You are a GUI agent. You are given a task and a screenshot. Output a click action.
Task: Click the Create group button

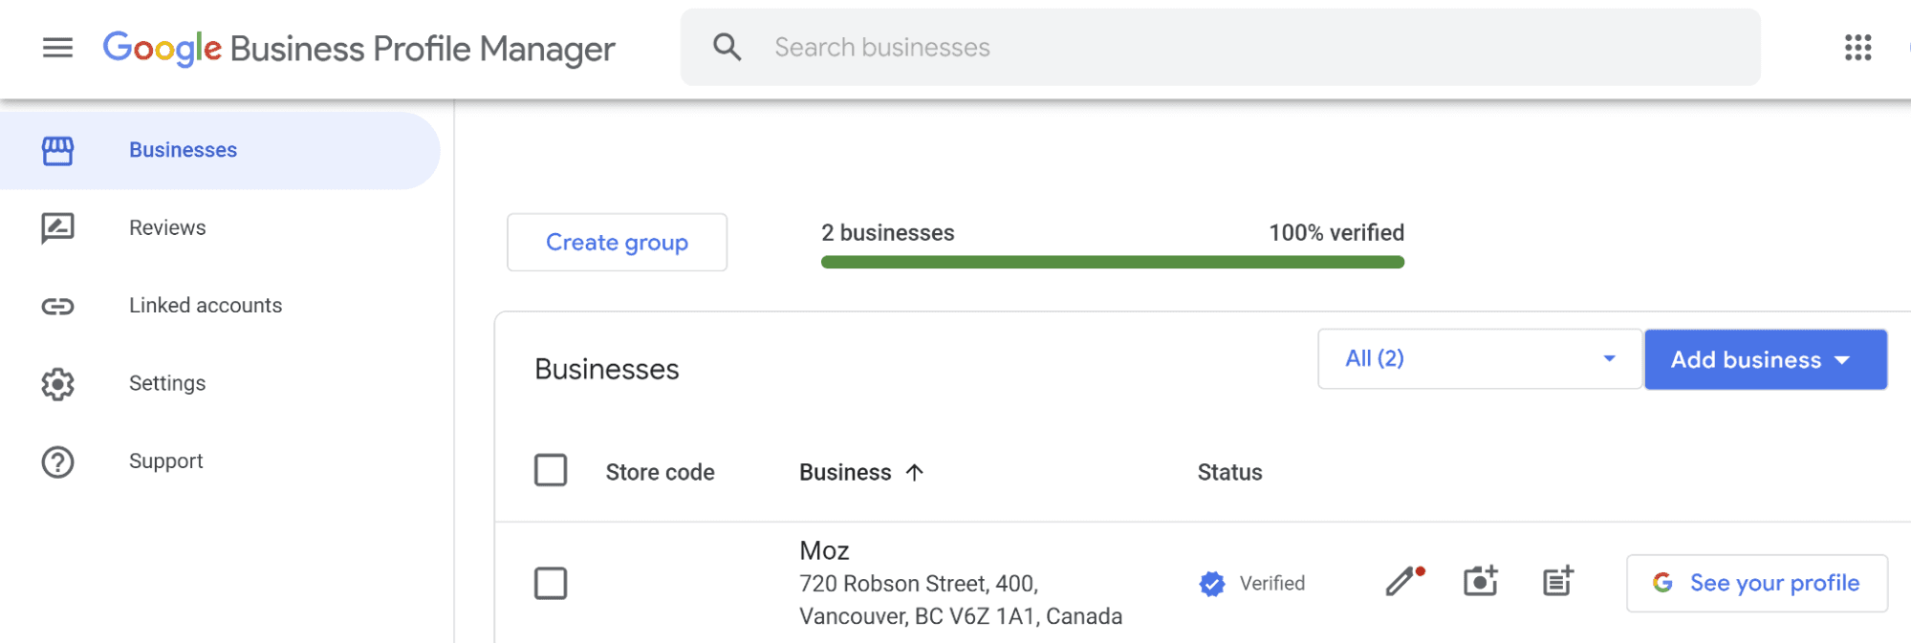click(x=617, y=243)
